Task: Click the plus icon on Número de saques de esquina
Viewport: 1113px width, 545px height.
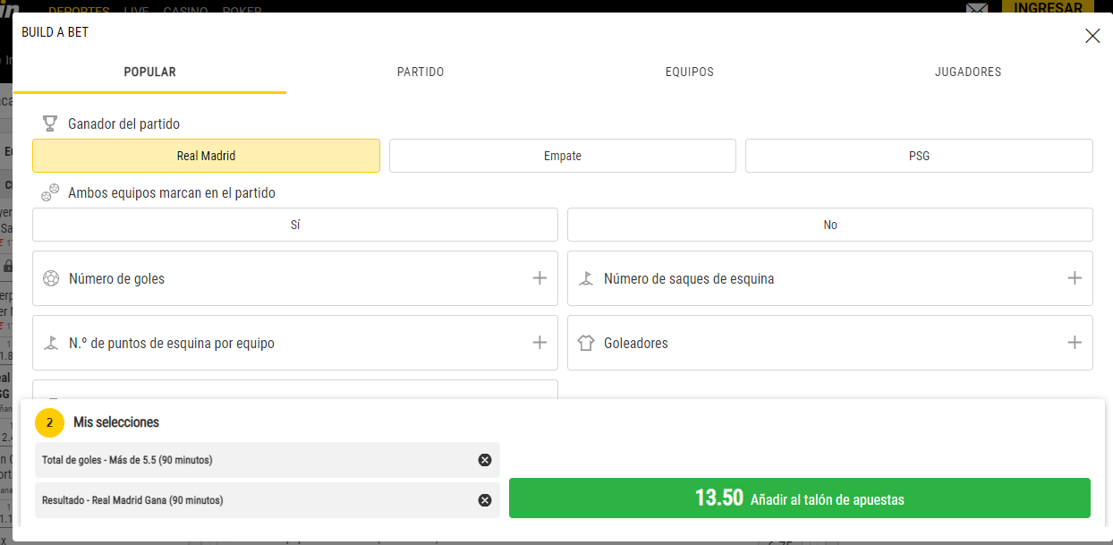Action: point(1075,278)
